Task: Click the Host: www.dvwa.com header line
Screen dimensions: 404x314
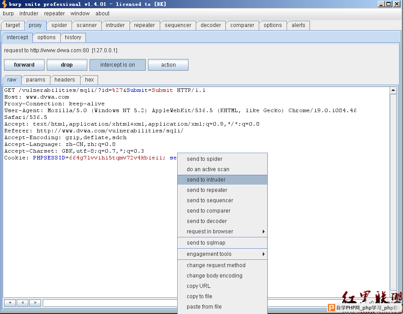Action: pos(36,97)
